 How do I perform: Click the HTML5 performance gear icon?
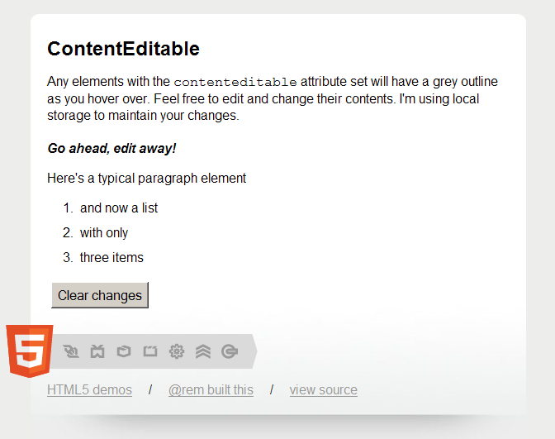176,351
